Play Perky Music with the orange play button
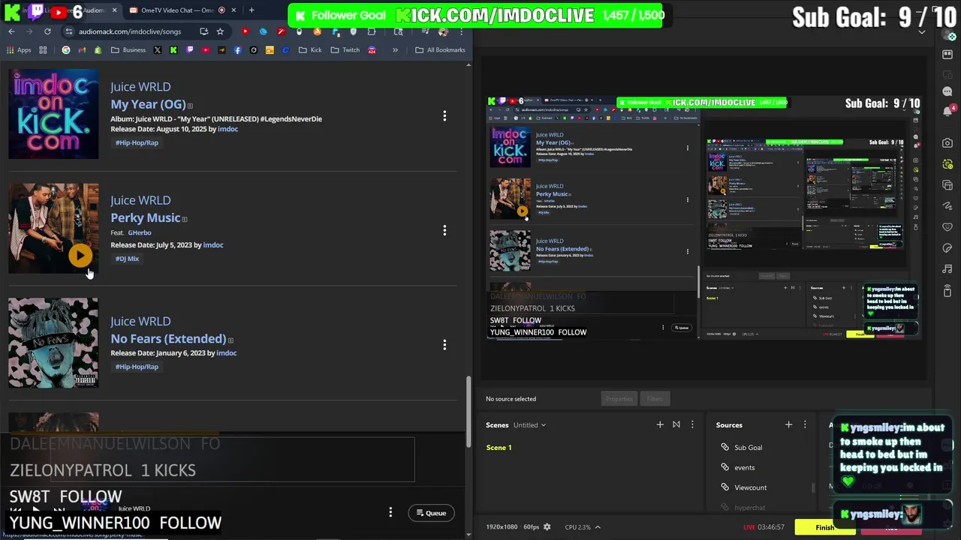 [80, 255]
